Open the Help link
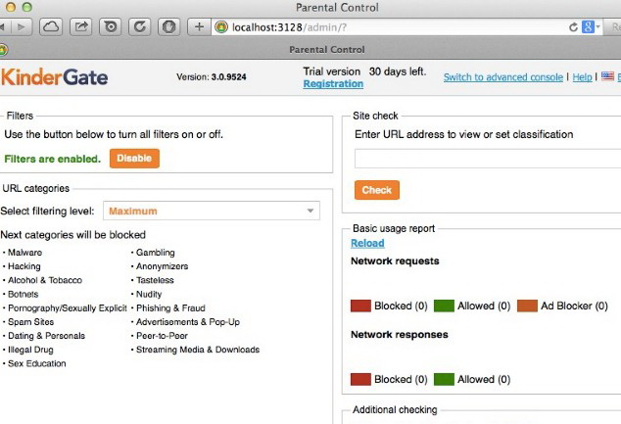 582,77
